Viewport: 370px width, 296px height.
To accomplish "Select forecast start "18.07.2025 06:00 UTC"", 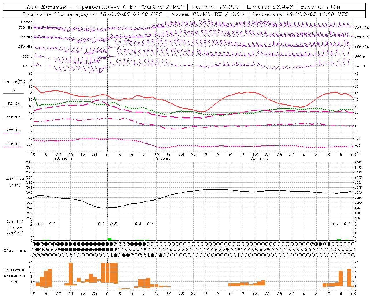I will click(131, 14).
